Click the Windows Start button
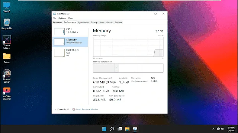The height and width of the screenshot is (133, 238). coord(104,129)
